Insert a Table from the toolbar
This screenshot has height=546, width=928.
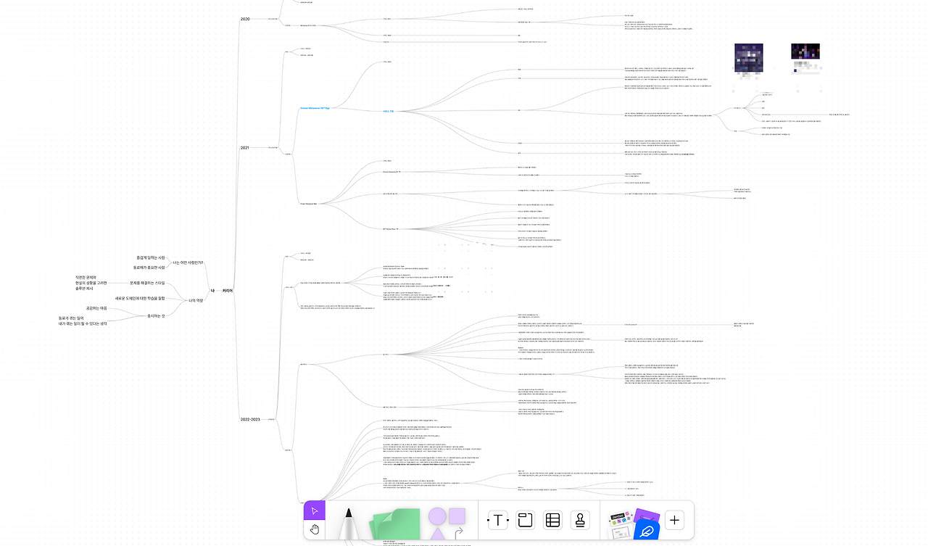(552, 520)
